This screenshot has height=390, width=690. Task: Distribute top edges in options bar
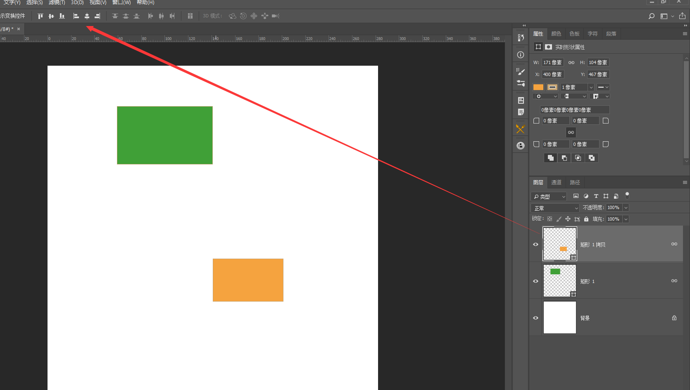pyautogui.click(x=115, y=16)
